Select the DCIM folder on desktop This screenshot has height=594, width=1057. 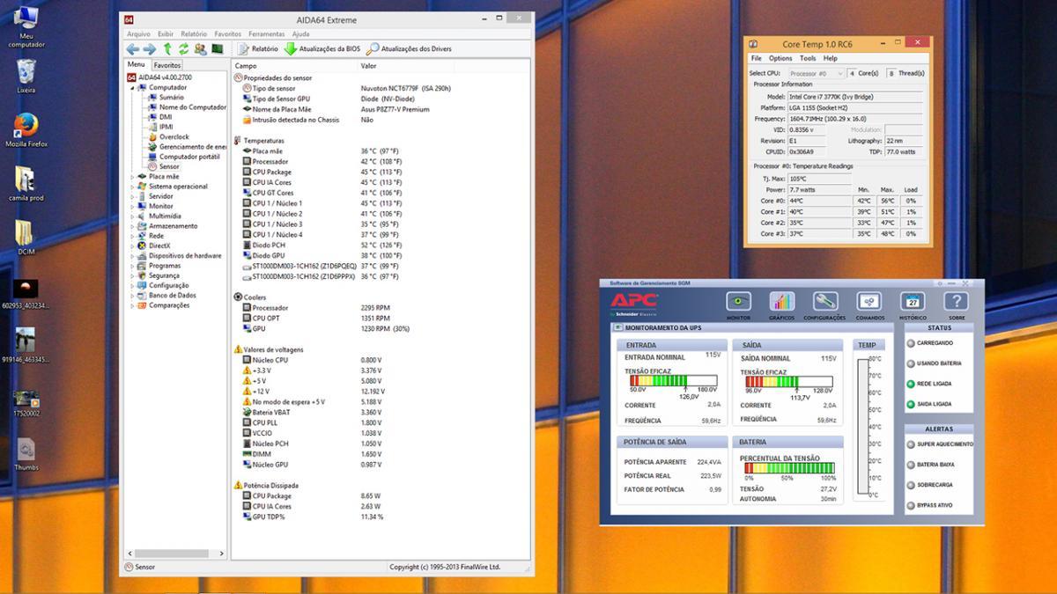(26, 238)
